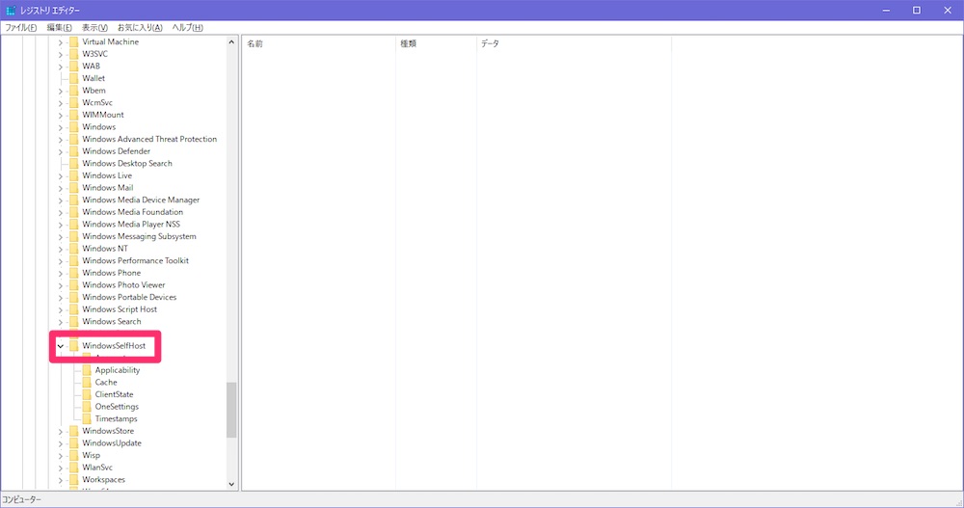Click the tree scrollbar up arrow
The width and height of the screenshot is (964, 508).
pyautogui.click(x=231, y=42)
